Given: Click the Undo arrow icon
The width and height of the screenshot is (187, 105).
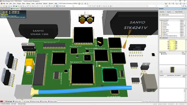Looking at the screenshot, I should click(x=50, y=6).
